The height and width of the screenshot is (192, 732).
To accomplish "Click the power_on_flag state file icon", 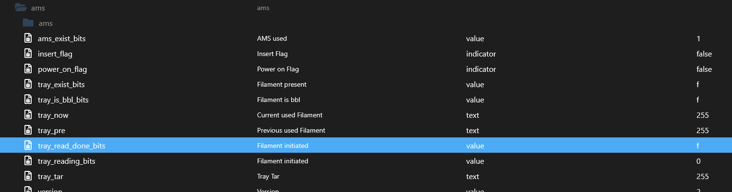I will pyautogui.click(x=28, y=69).
